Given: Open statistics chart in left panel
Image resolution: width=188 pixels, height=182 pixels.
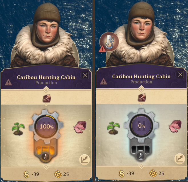Looking at the screenshot, I should pyautogui.click(x=85, y=159).
